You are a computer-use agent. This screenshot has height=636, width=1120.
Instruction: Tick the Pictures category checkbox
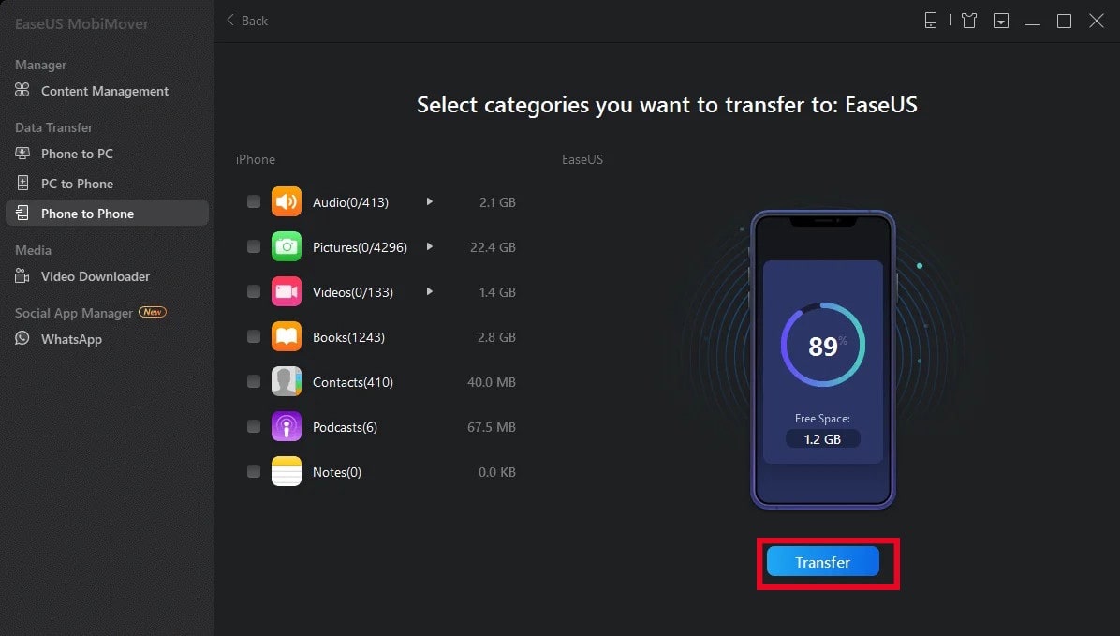pos(254,246)
